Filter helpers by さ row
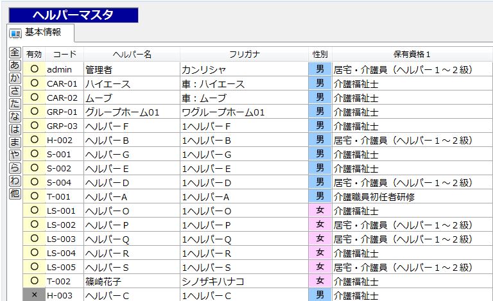 coord(14,91)
